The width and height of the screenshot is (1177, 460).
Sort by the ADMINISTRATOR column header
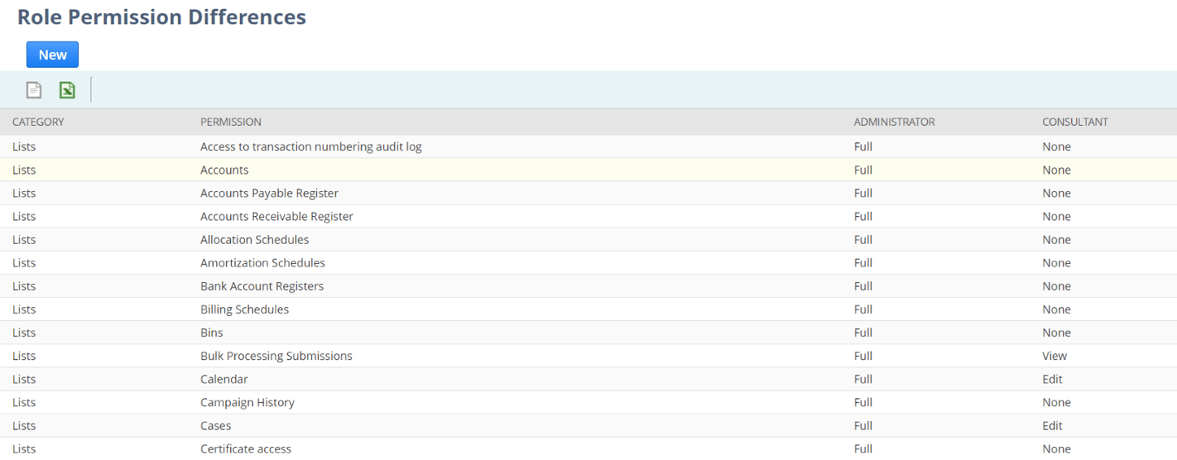pos(894,122)
